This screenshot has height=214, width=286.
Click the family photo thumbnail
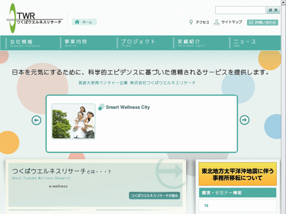click(x=74, y=121)
